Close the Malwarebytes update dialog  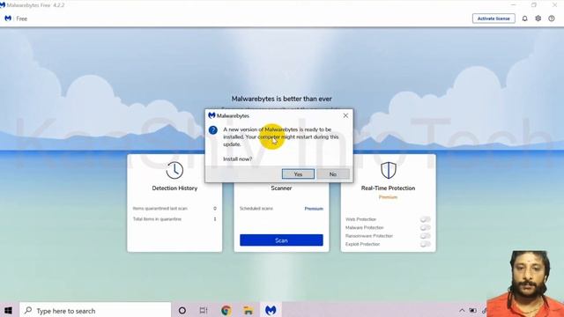pos(345,115)
